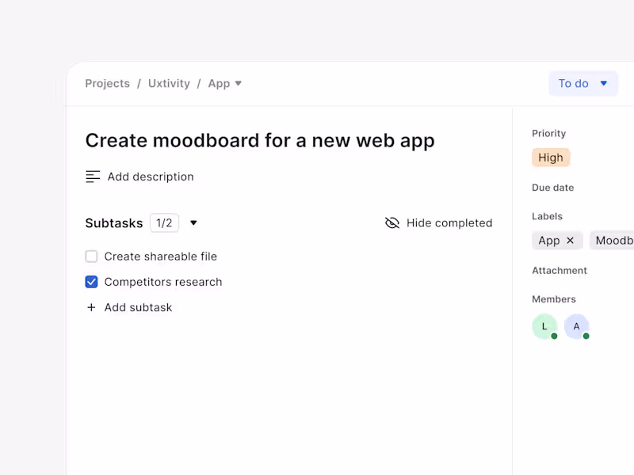Expand the App breadcrumb dropdown arrow

[x=239, y=83]
